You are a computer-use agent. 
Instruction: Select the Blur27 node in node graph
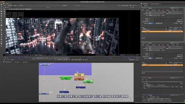click(x=79, y=79)
